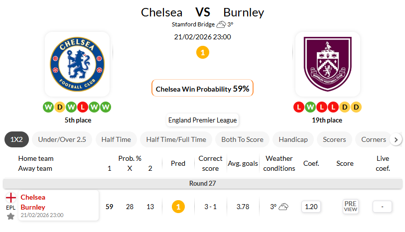Screen dimensions: 405x232
Task: Click the Round 27 header bar
Action: [x=202, y=183]
